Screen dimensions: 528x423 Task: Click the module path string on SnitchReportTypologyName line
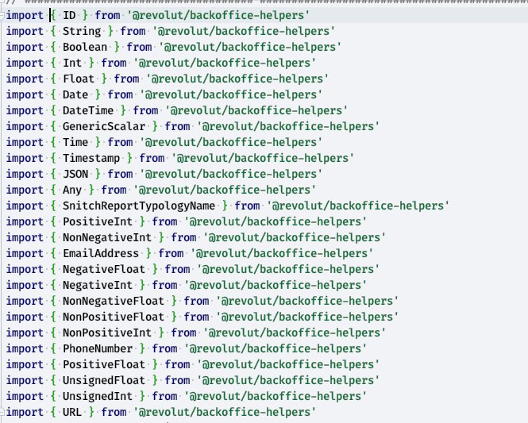[x=358, y=206]
